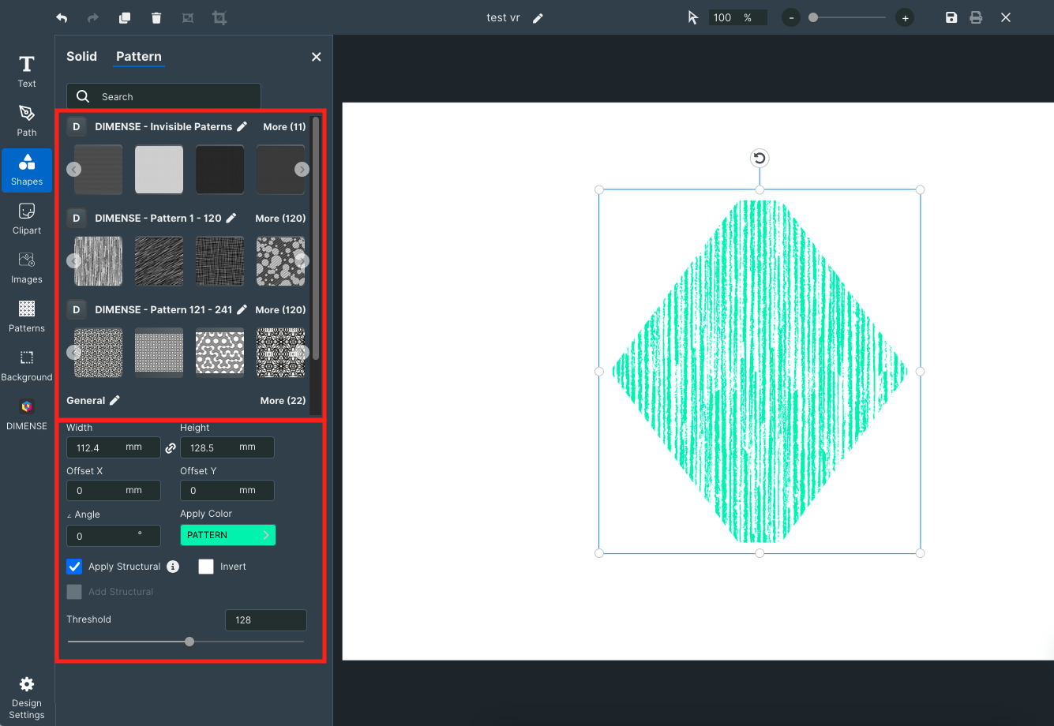Edit DIMENSE - Pattern 121 - 241 name
The height and width of the screenshot is (726, 1054).
coord(242,309)
